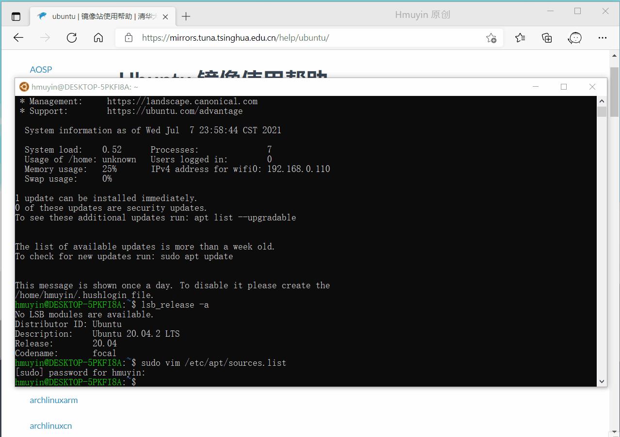Image resolution: width=620 pixels, height=437 pixels.
Task: Open the Settings and more menu
Action: [603, 37]
